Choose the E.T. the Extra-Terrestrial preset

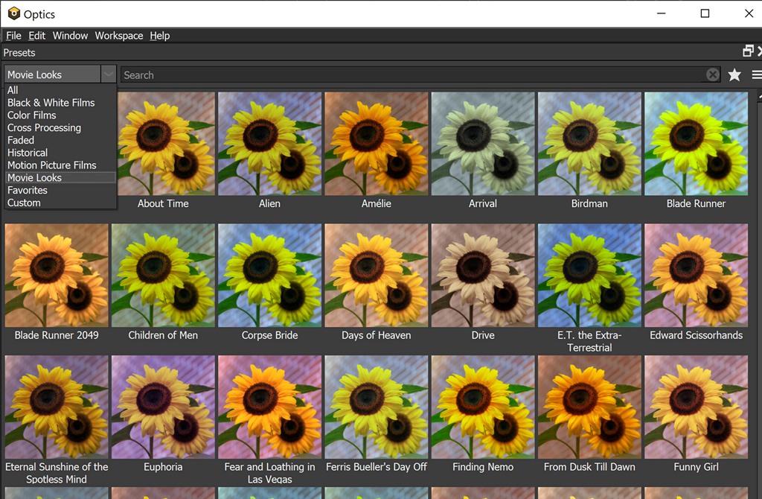click(589, 276)
